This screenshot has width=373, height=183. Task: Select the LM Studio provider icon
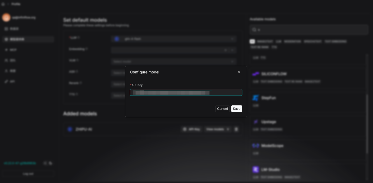[256, 169]
